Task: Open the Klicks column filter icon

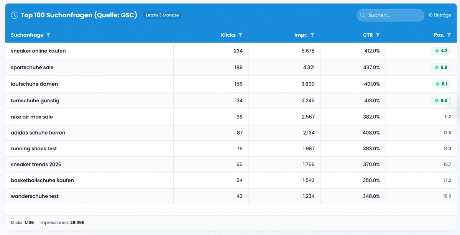Action: [x=240, y=35]
